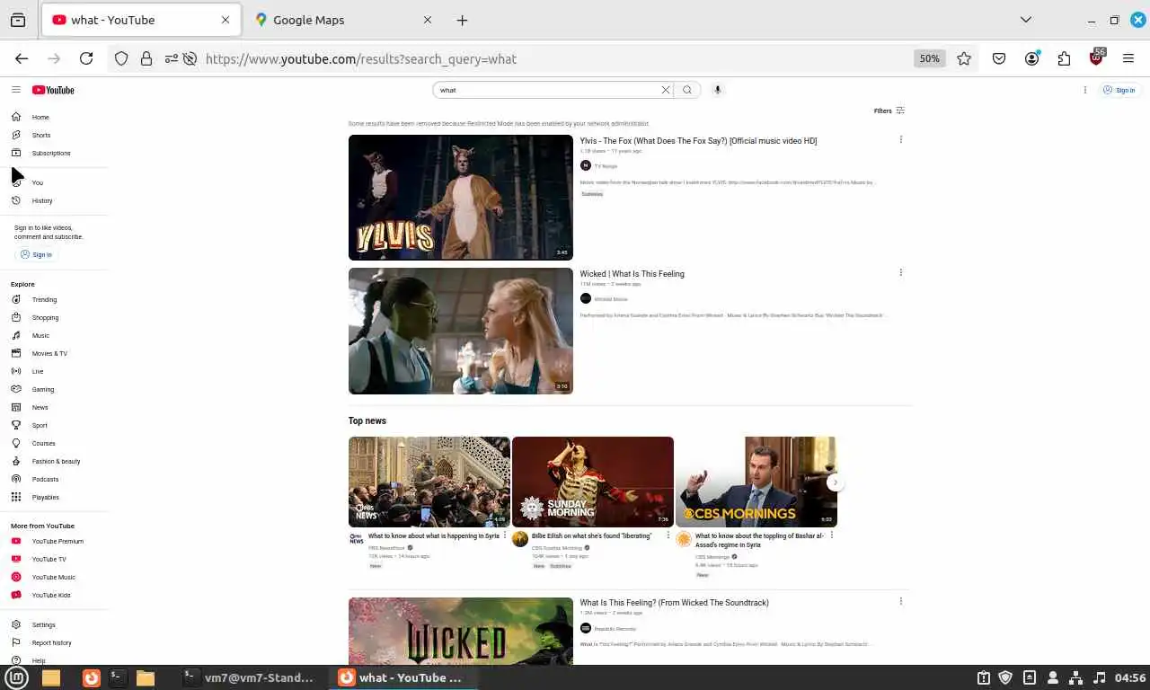Open options for Syria news video
Image resolution: width=1150 pixels, height=690 pixels.
[x=504, y=535]
